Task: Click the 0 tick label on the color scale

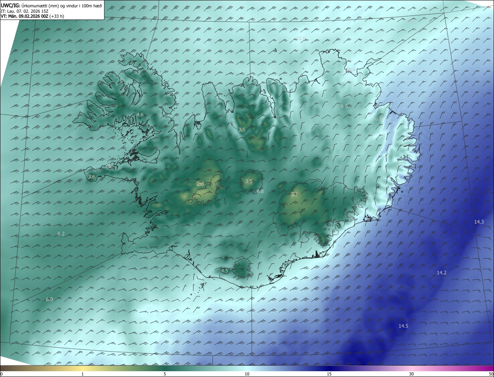Action: [x=2, y=374]
